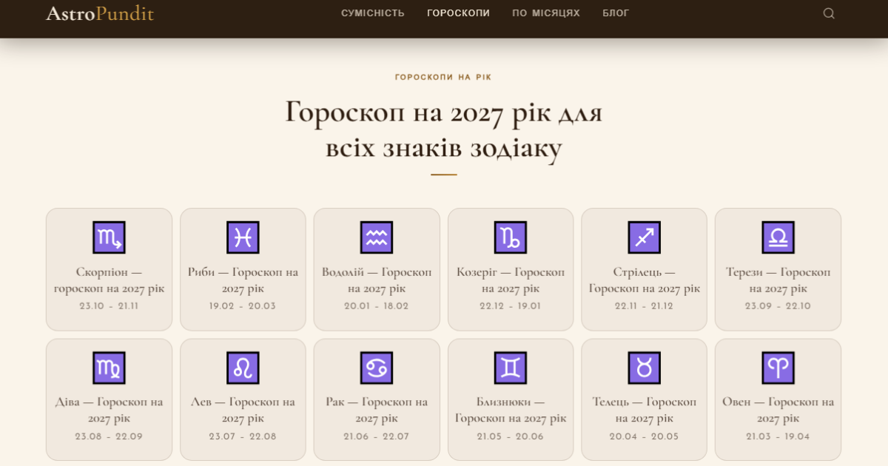Open Близнюки — Гороскоп на 2027 рік link
Image resolution: width=888 pixels, height=466 pixels.
pos(511,411)
